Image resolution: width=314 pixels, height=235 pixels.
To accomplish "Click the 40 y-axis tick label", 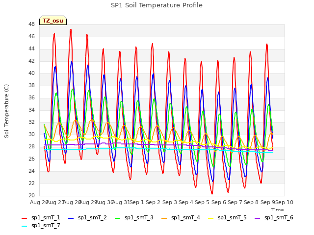I will click(x=31, y=73).
